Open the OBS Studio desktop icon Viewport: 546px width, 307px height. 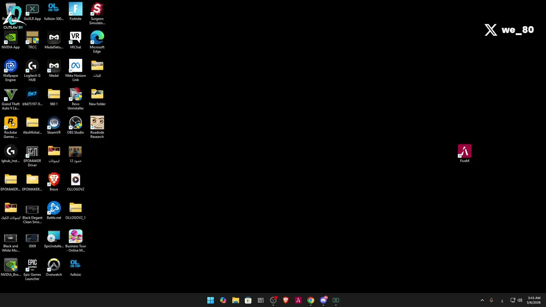tap(76, 126)
